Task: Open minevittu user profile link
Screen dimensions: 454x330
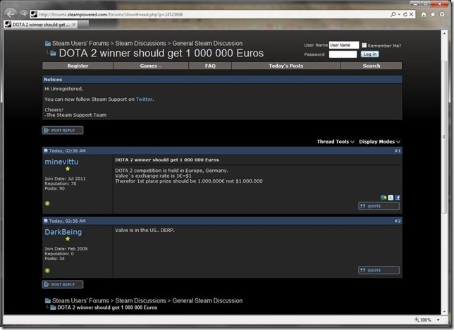Action: [x=61, y=161]
